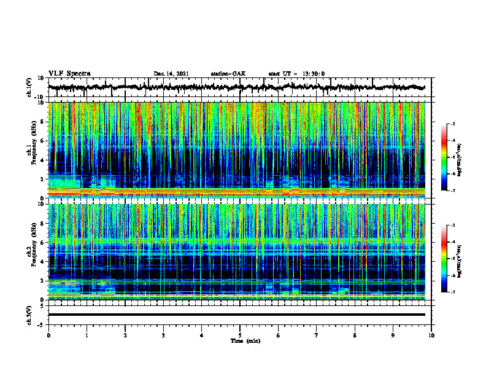The width and height of the screenshot is (486, 376).
Task: Select the ch.1 "Frequency (kHz)" axis label
Action: (33, 143)
